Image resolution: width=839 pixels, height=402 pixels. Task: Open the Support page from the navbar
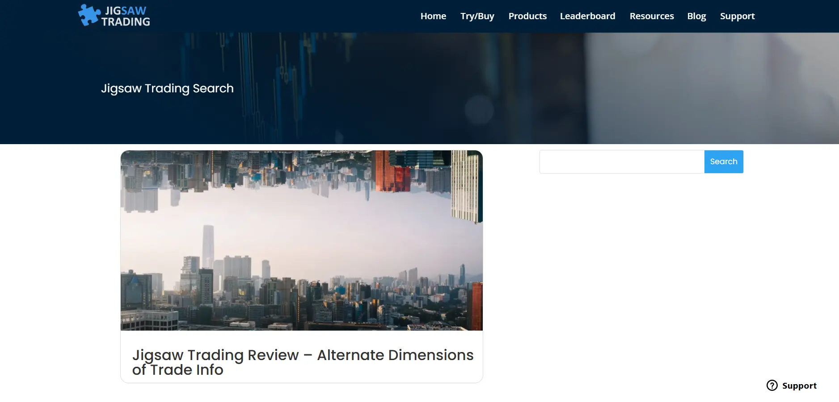737,16
